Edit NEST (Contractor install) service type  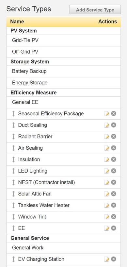click(x=107, y=182)
